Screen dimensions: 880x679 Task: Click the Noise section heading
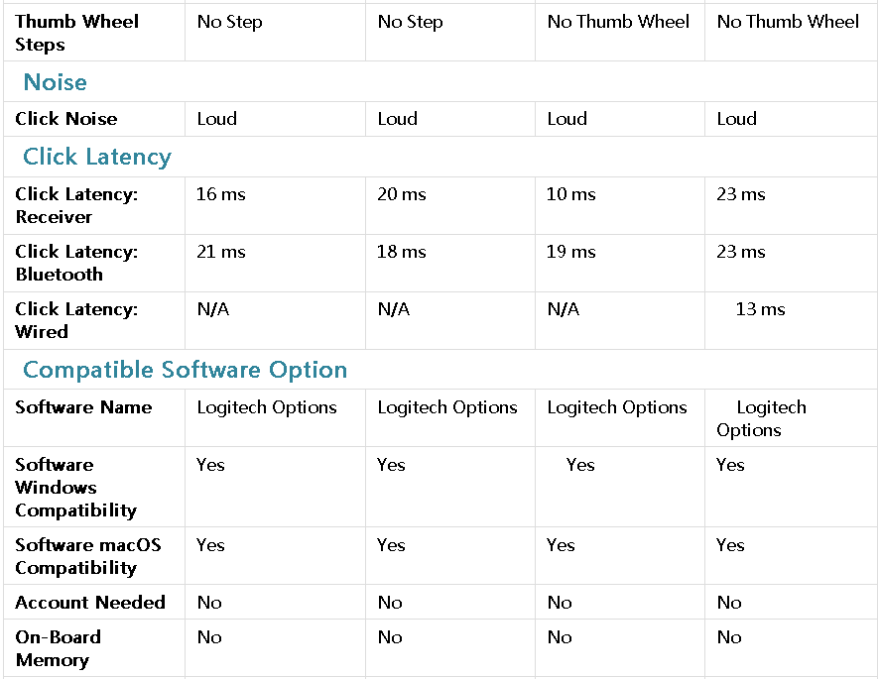[55, 82]
